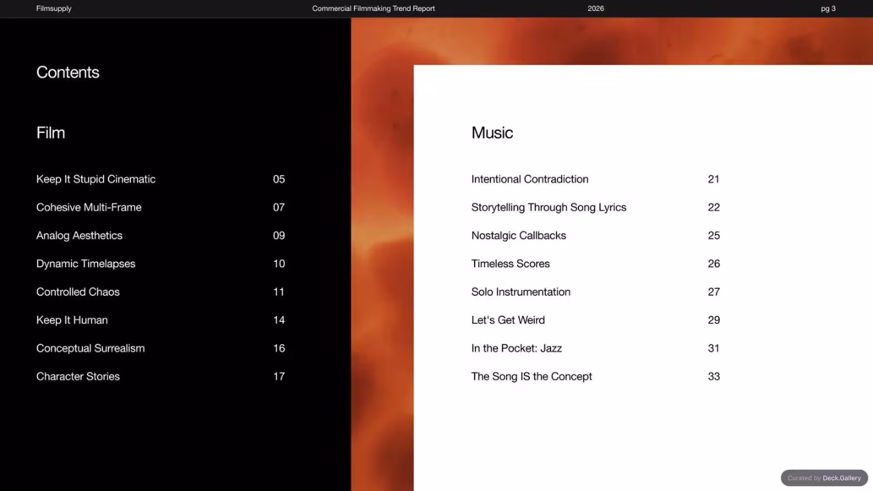
Task: Select the Keep It Human entry
Action: (72, 320)
